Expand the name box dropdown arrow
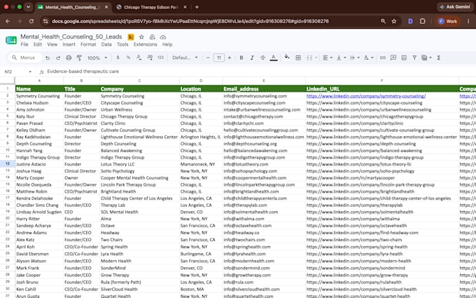The image size is (476, 298). point(30,72)
